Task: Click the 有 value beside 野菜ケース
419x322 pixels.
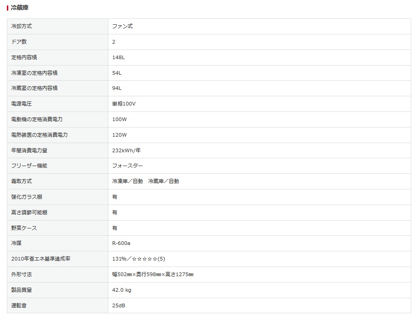Action: [x=115, y=228]
